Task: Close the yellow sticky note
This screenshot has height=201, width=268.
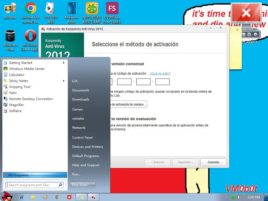Action: tap(237, 30)
